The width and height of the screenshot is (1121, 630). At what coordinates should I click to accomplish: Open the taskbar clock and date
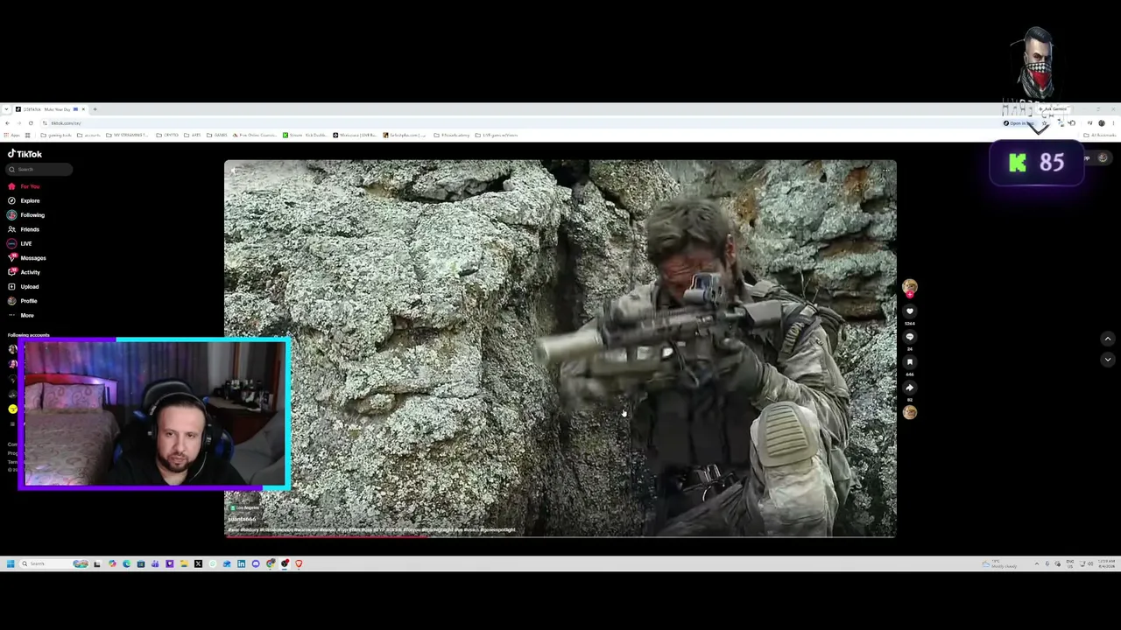1105,564
